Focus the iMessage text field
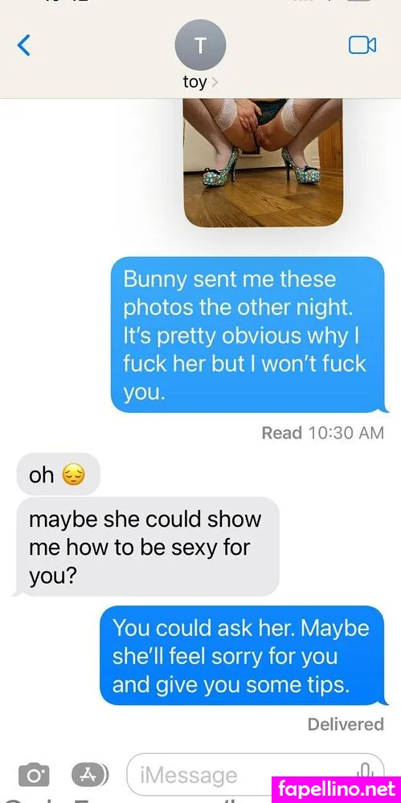 [x=255, y=775]
